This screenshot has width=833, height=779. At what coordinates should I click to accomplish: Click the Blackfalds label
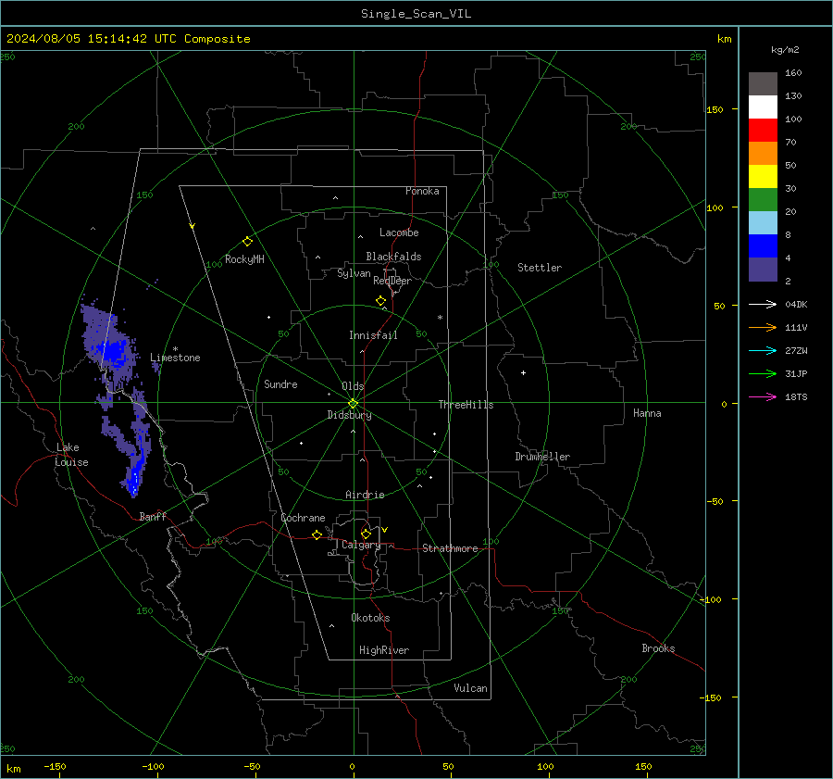pyautogui.click(x=393, y=257)
